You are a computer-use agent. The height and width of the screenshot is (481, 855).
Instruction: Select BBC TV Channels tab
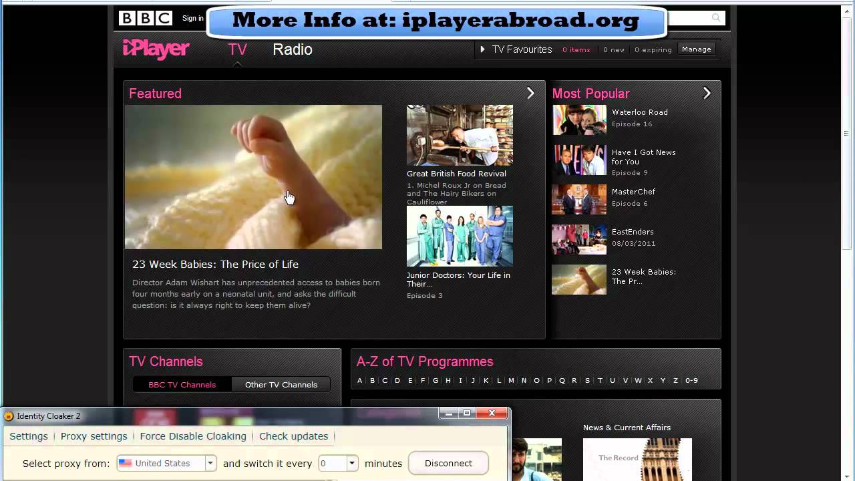pos(182,385)
